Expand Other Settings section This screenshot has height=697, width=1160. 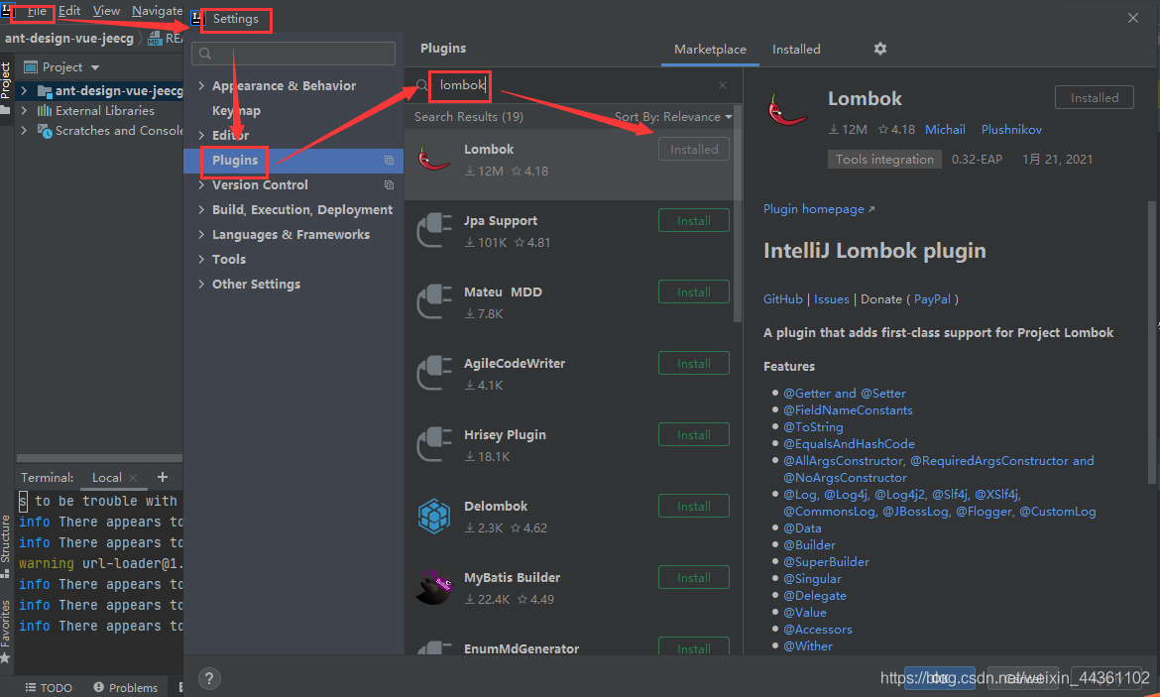coord(201,285)
